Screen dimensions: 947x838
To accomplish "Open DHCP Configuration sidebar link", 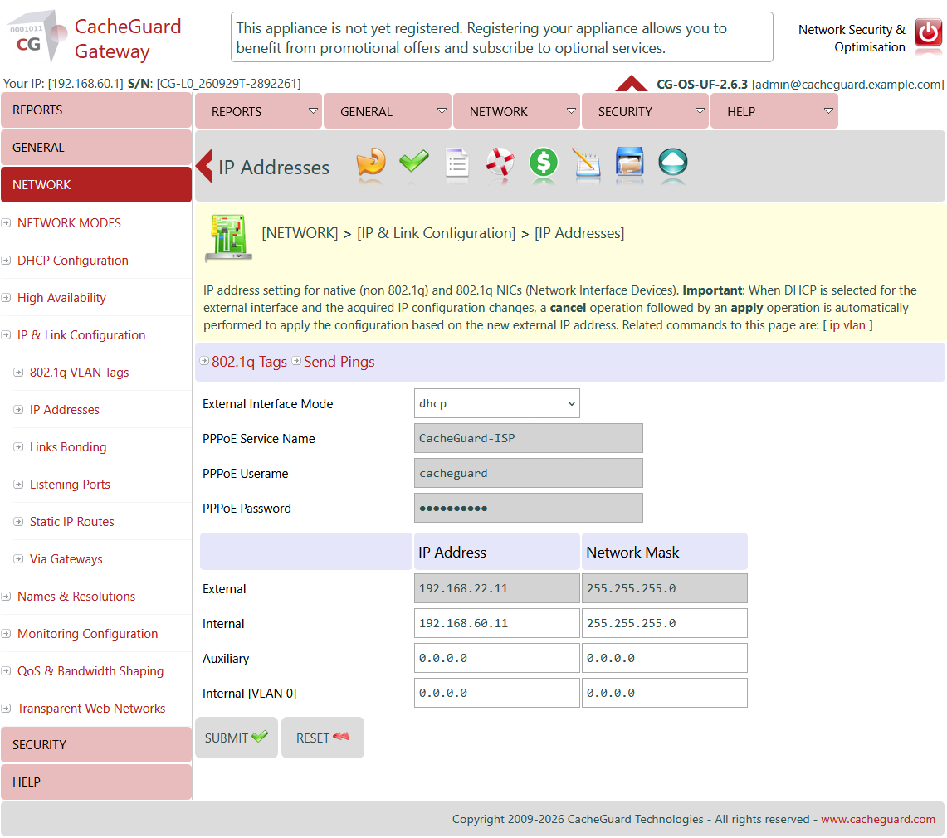I will click(72, 261).
